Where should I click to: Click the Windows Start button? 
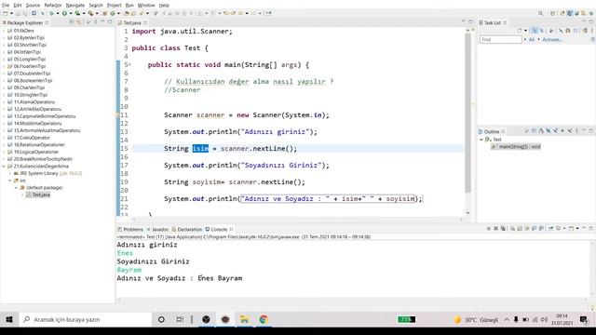click(x=9, y=319)
